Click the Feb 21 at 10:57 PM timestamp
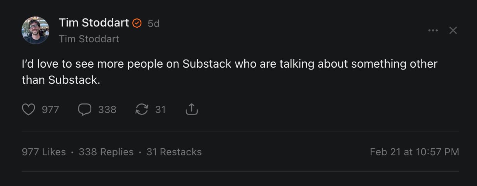The height and width of the screenshot is (186, 477). pyautogui.click(x=414, y=152)
